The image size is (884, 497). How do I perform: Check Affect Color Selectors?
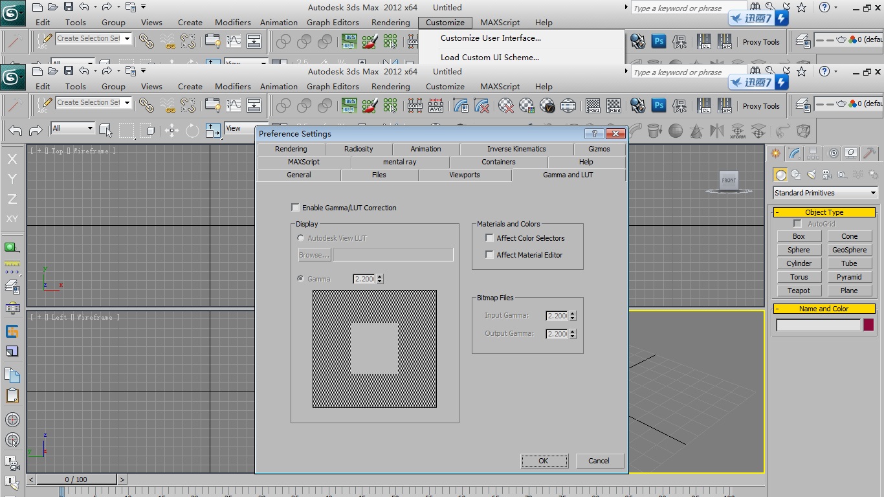(x=490, y=238)
